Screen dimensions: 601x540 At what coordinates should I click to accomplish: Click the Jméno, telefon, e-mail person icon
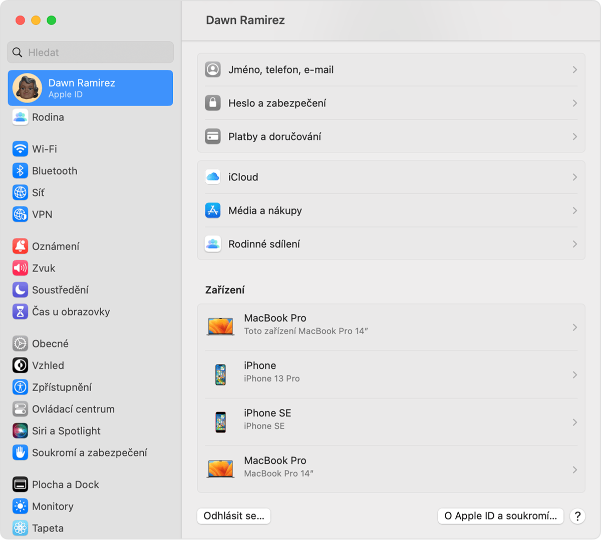pyautogui.click(x=213, y=69)
